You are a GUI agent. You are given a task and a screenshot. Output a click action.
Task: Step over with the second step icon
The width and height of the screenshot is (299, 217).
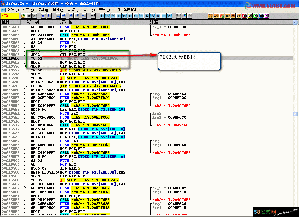coord(64,16)
